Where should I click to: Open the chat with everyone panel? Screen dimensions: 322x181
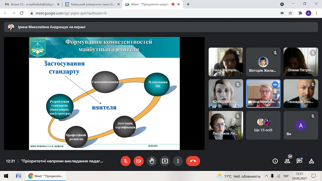(x=299, y=161)
